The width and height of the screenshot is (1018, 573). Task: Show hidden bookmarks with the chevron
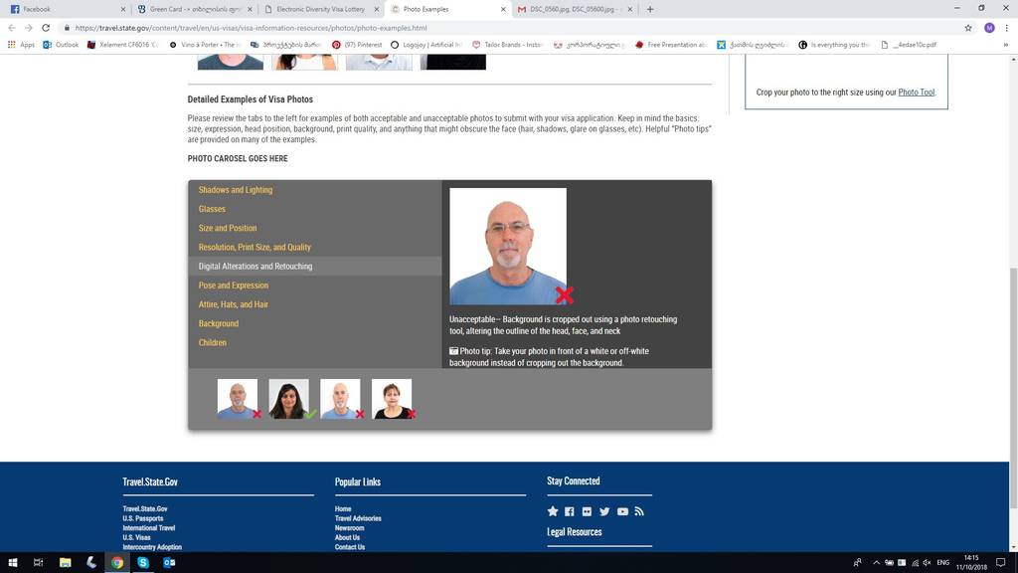click(1006, 45)
